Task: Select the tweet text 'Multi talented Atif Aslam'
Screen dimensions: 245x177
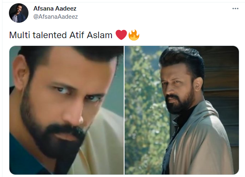Action: pos(61,35)
